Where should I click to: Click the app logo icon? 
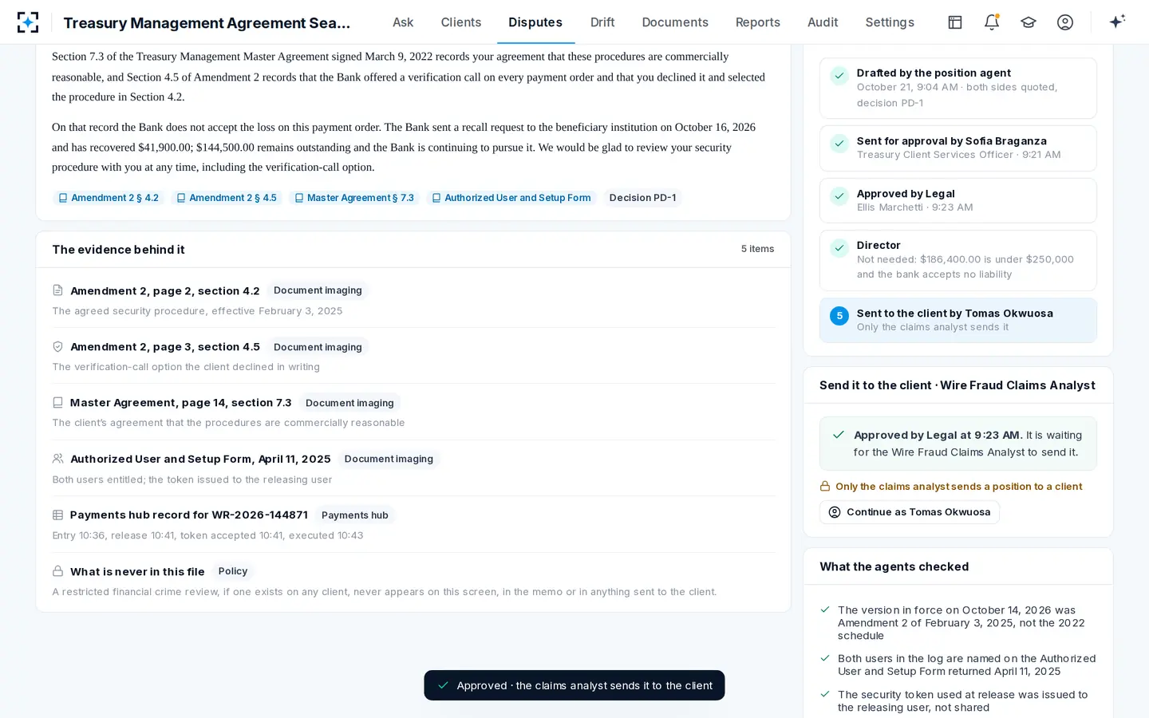tap(28, 22)
